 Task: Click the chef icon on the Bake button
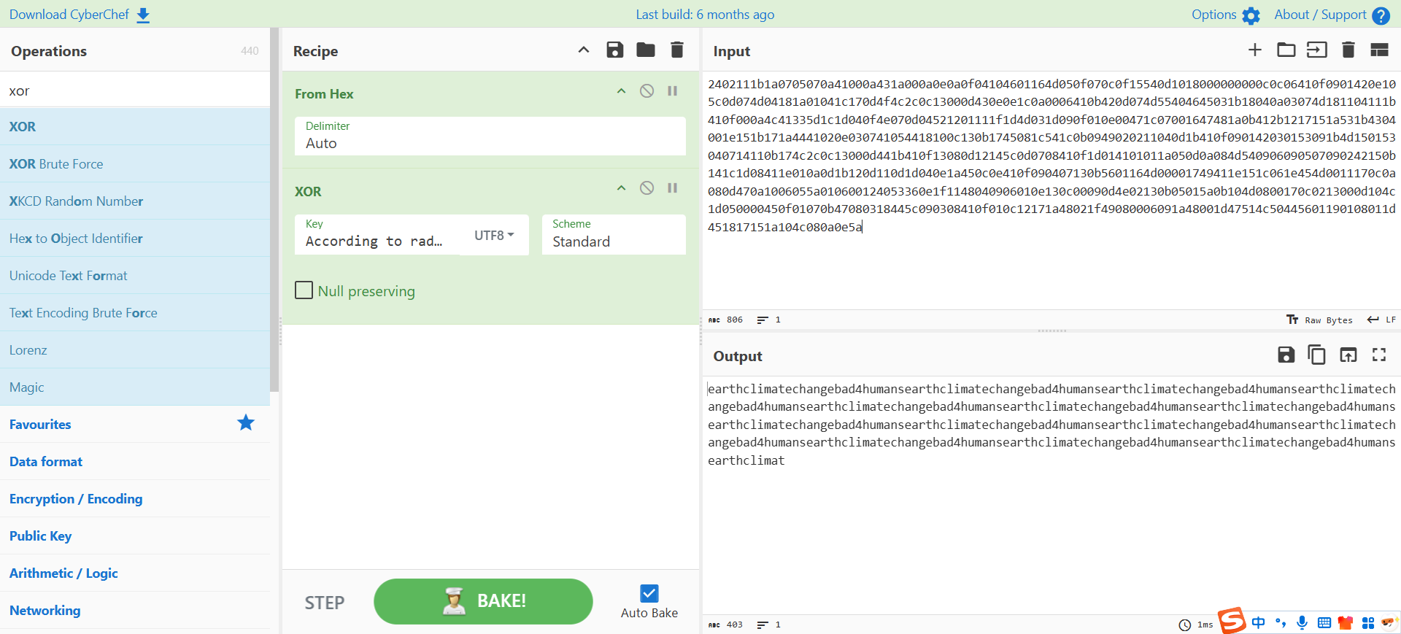pyautogui.click(x=454, y=601)
